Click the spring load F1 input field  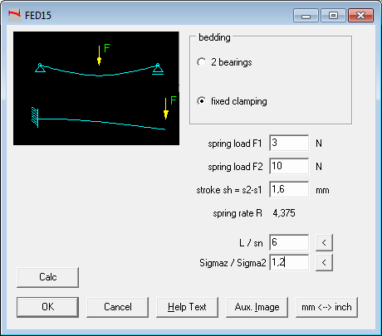tap(289, 143)
